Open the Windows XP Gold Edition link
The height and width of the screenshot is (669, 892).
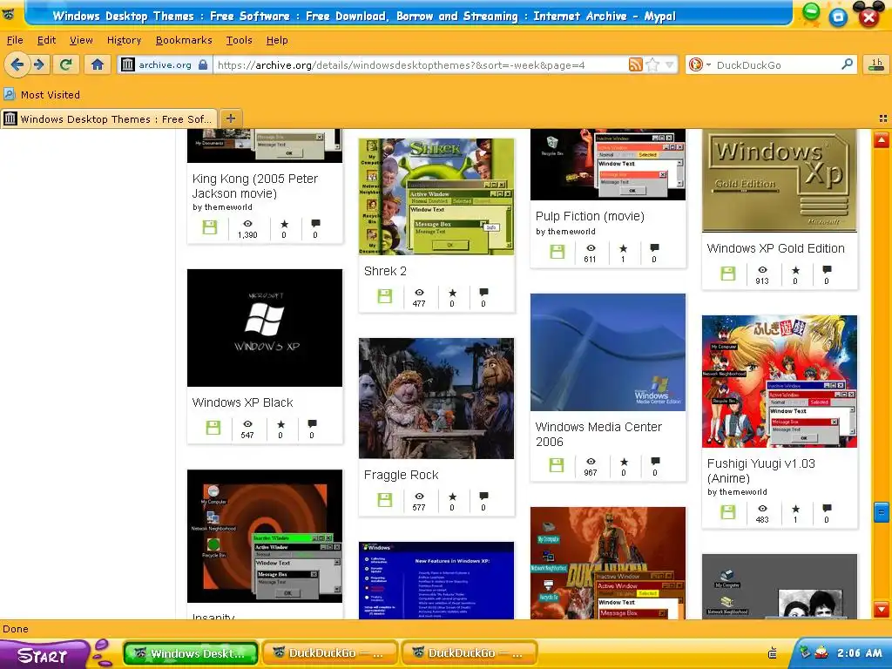[775, 248]
